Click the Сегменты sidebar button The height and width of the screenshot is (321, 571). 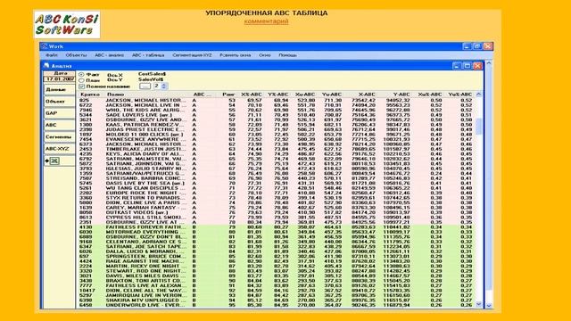59,136
